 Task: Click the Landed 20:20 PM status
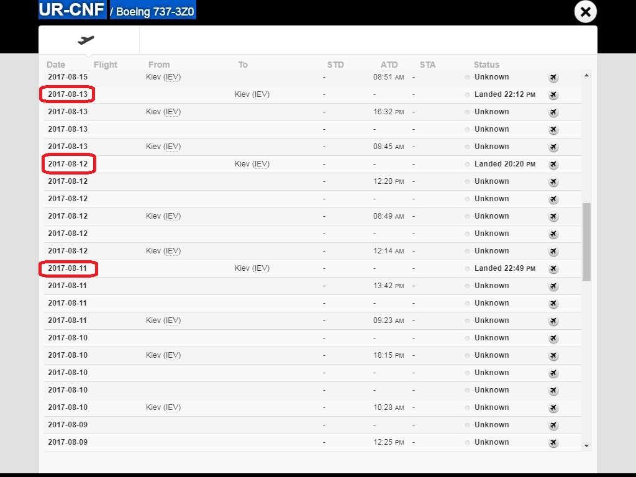point(504,164)
